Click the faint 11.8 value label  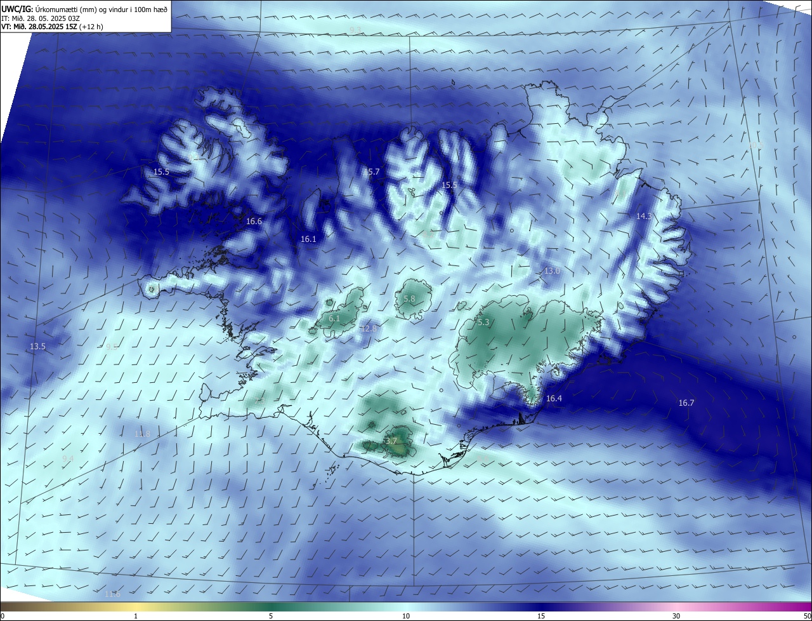pyautogui.click(x=142, y=434)
